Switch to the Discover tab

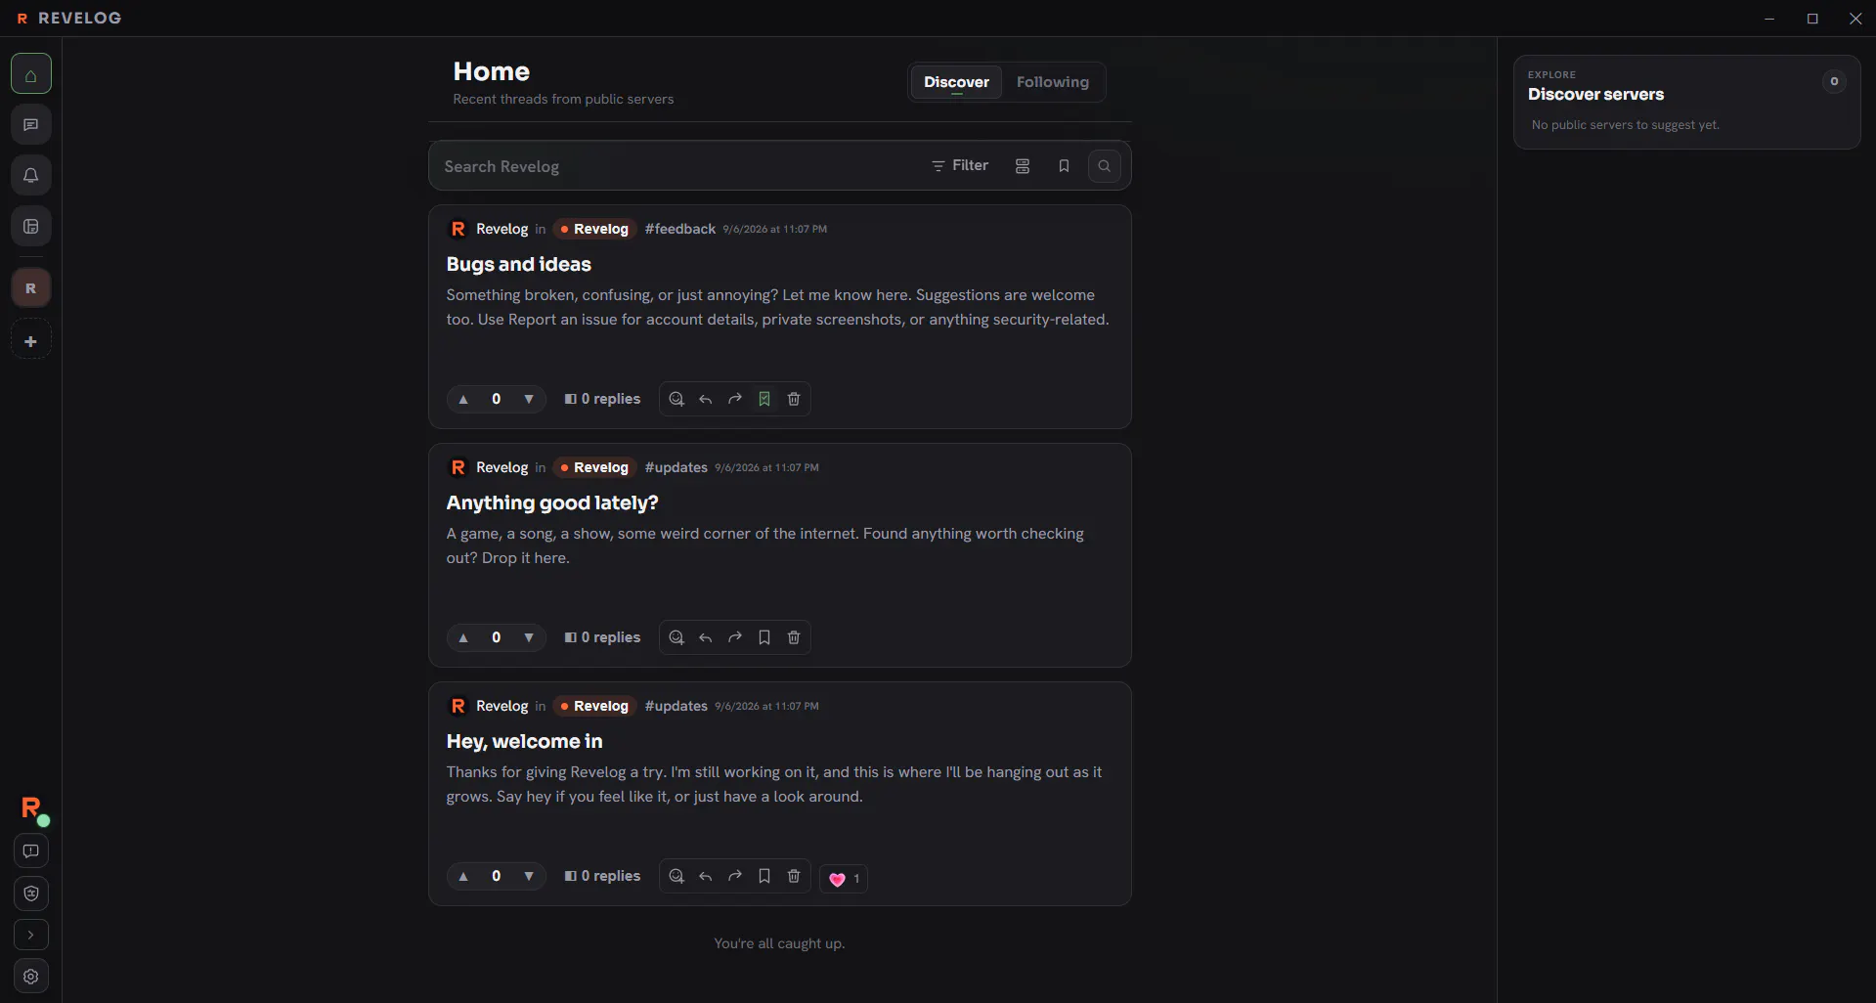956,82
